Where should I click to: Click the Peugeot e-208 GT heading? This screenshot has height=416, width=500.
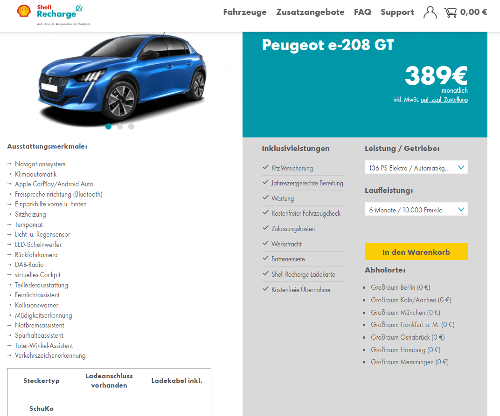click(x=328, y=45)
